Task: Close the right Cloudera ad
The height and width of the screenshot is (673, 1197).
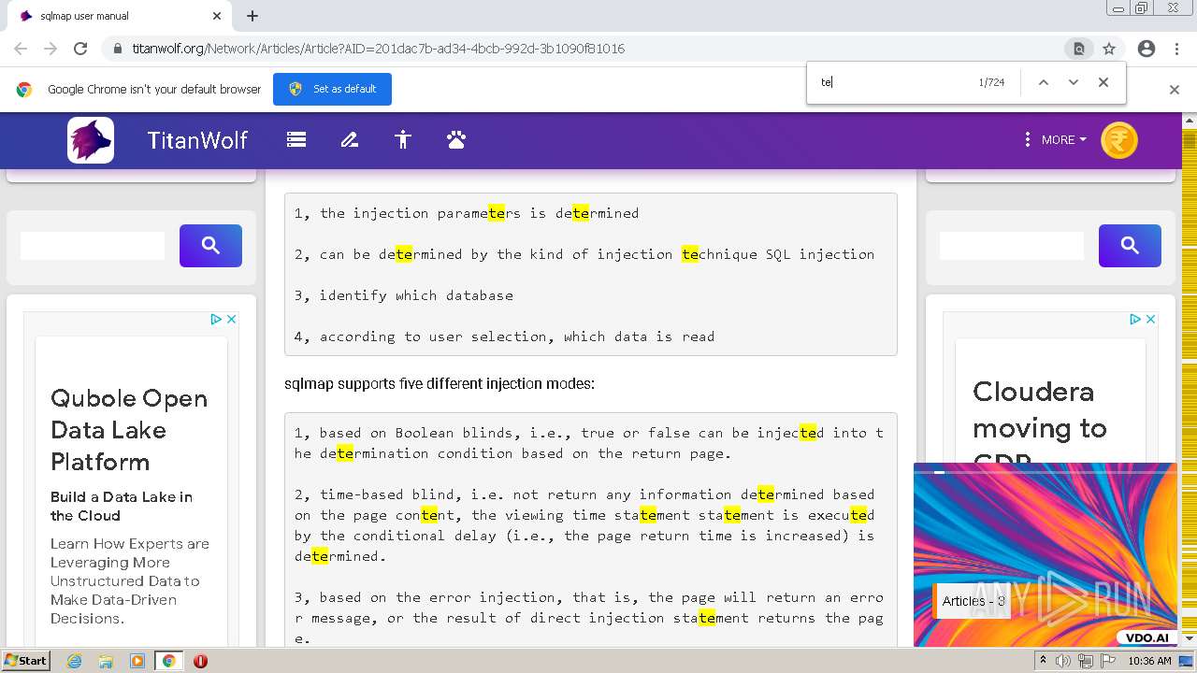Action: [x=1150, y=319]
